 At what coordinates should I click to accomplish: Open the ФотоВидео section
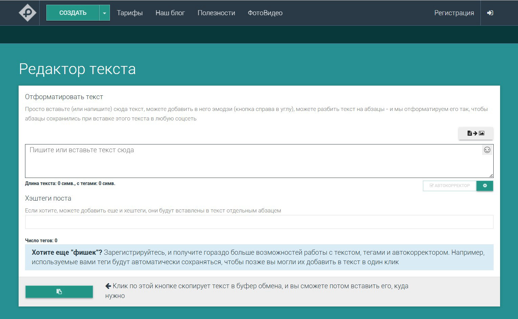[265, 13]
